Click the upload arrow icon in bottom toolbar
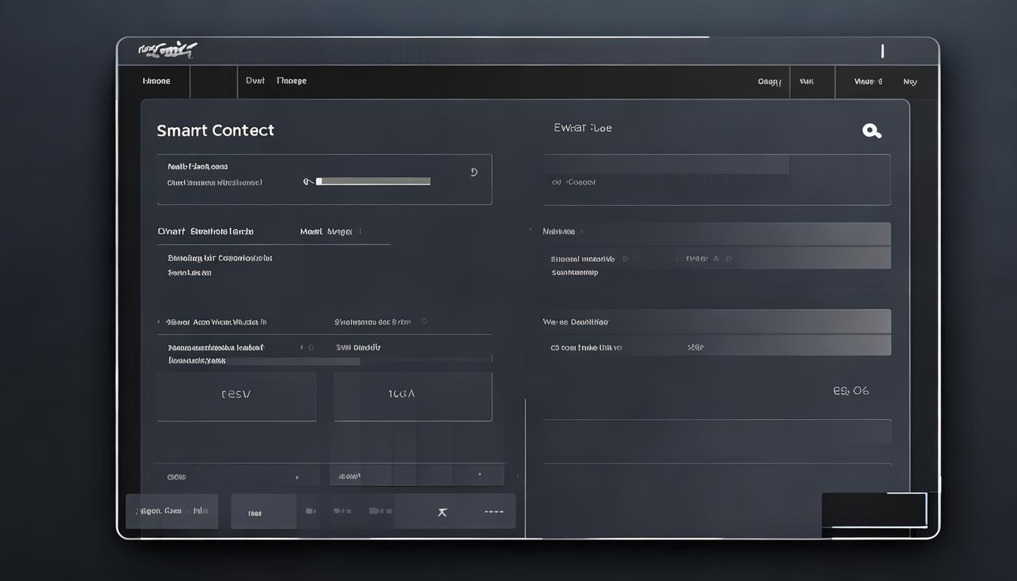Image resolution: width=1017 pixels, height=581 pixels. [x=443, y=512]
